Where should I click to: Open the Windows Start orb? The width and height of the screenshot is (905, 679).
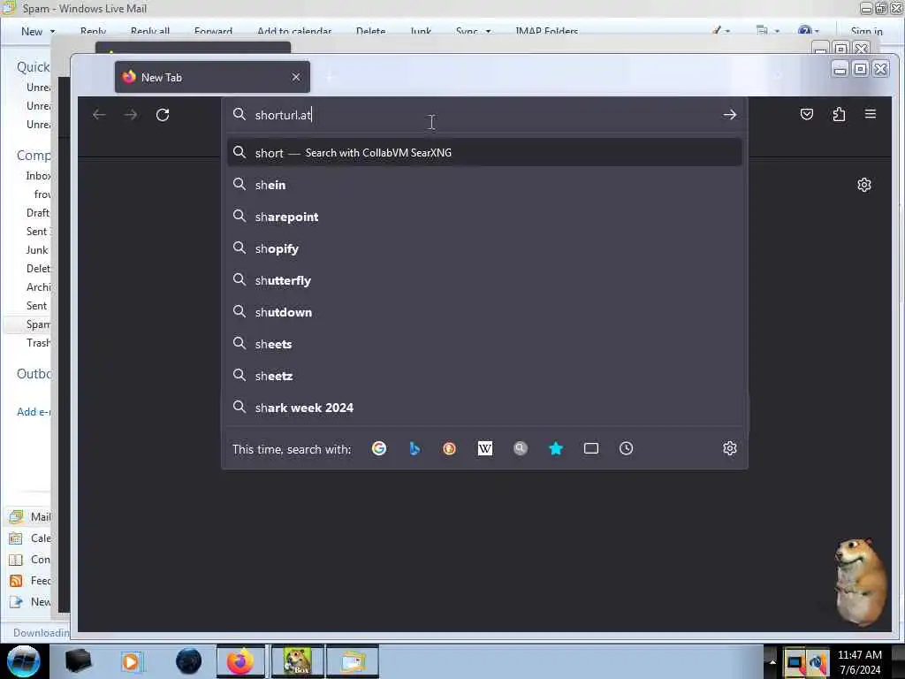pos(24,661)
